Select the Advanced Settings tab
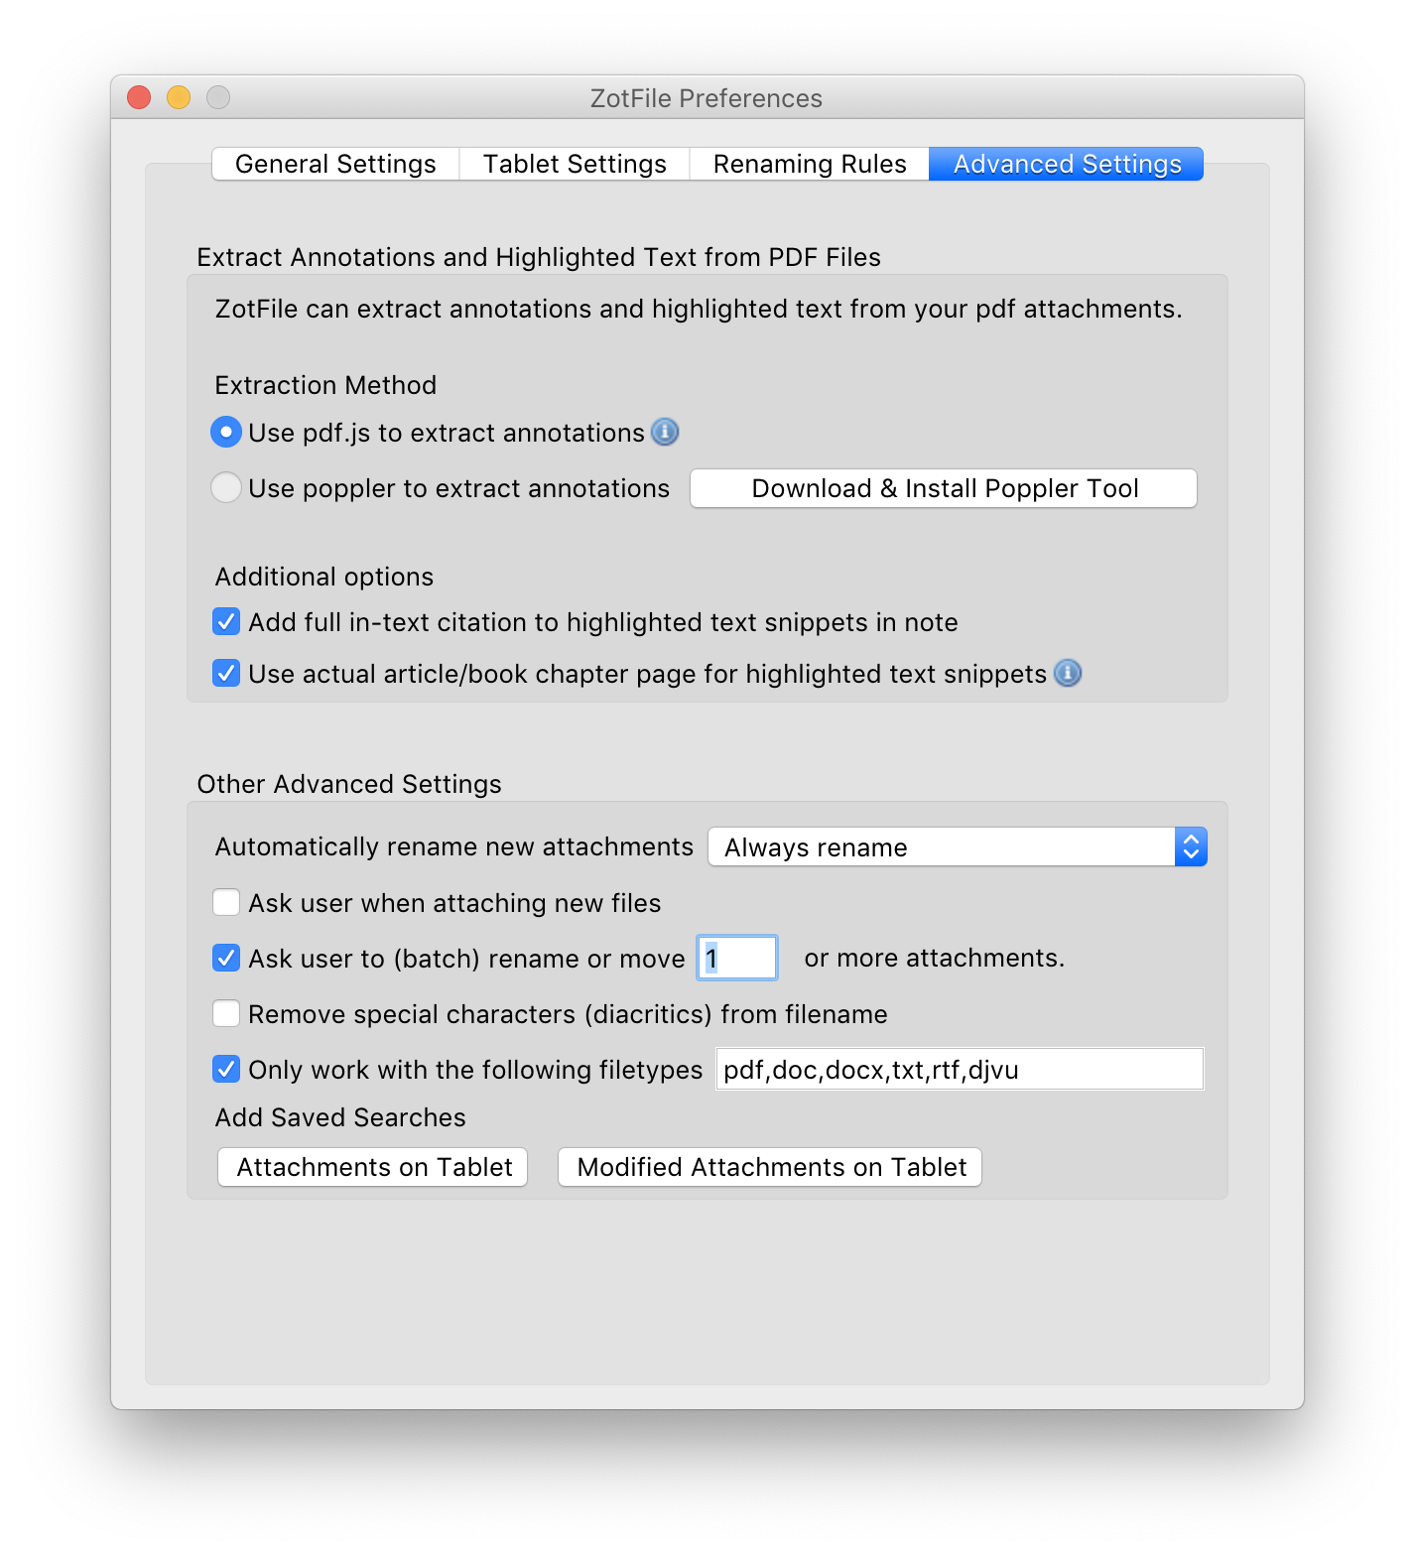Image resolution: width=1415 pixels, height=1556 pixels. point(1067,164)
